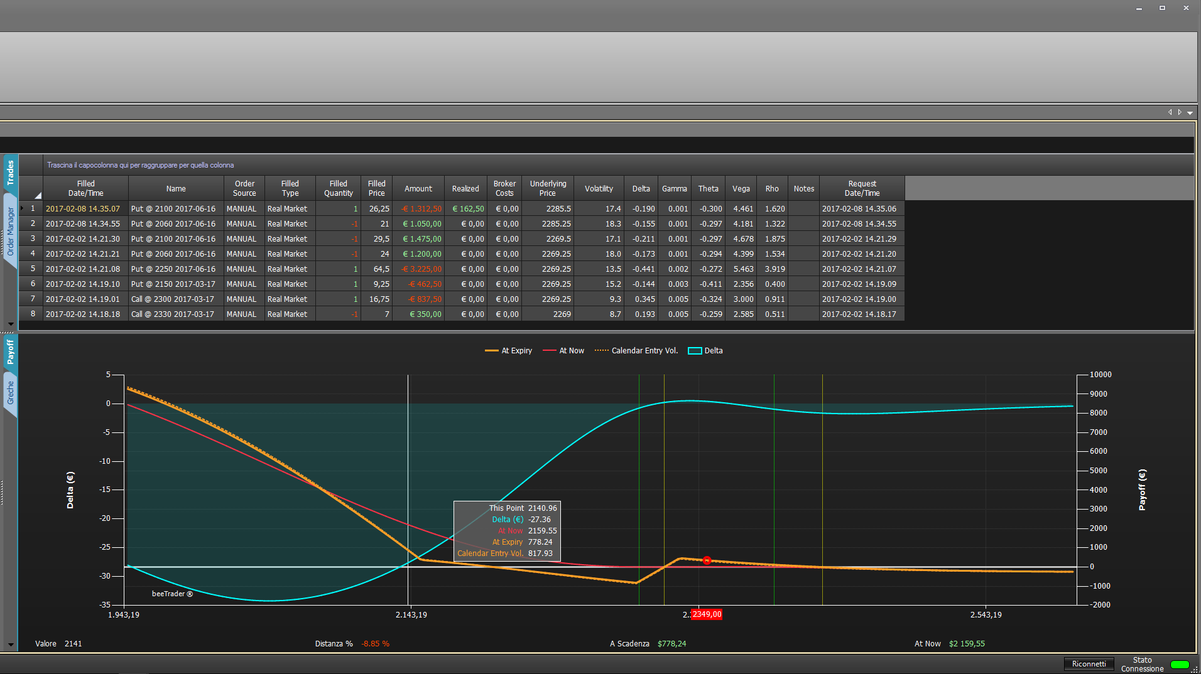This screenshot has height=674, width=1201.
Task: Switch to the Order Manager side tab
Action: pos(10,231)
